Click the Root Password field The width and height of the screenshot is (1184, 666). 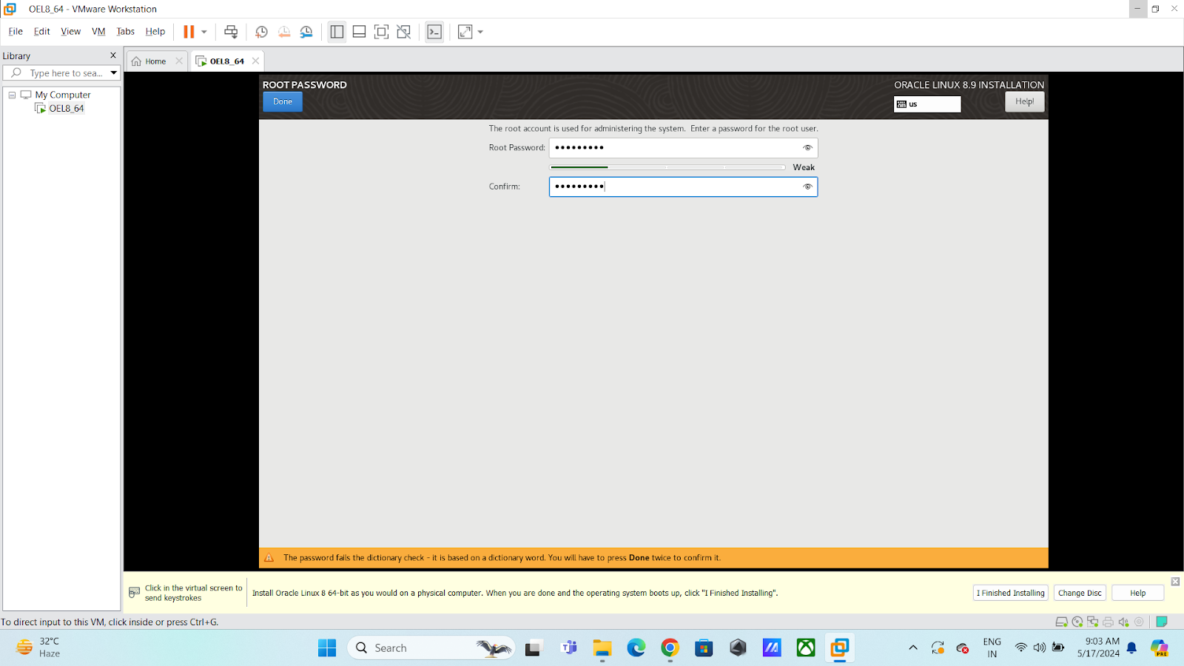(683, 148)
